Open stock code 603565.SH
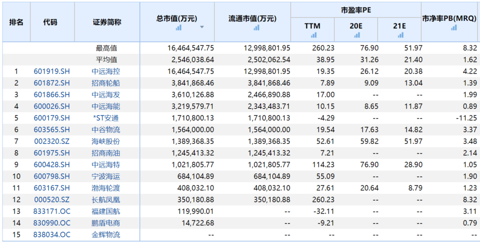 point(52,129)
